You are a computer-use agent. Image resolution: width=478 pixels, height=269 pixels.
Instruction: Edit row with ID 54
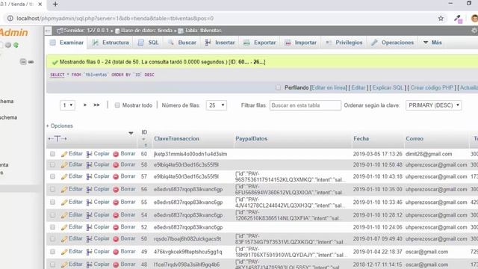(72, 215)
